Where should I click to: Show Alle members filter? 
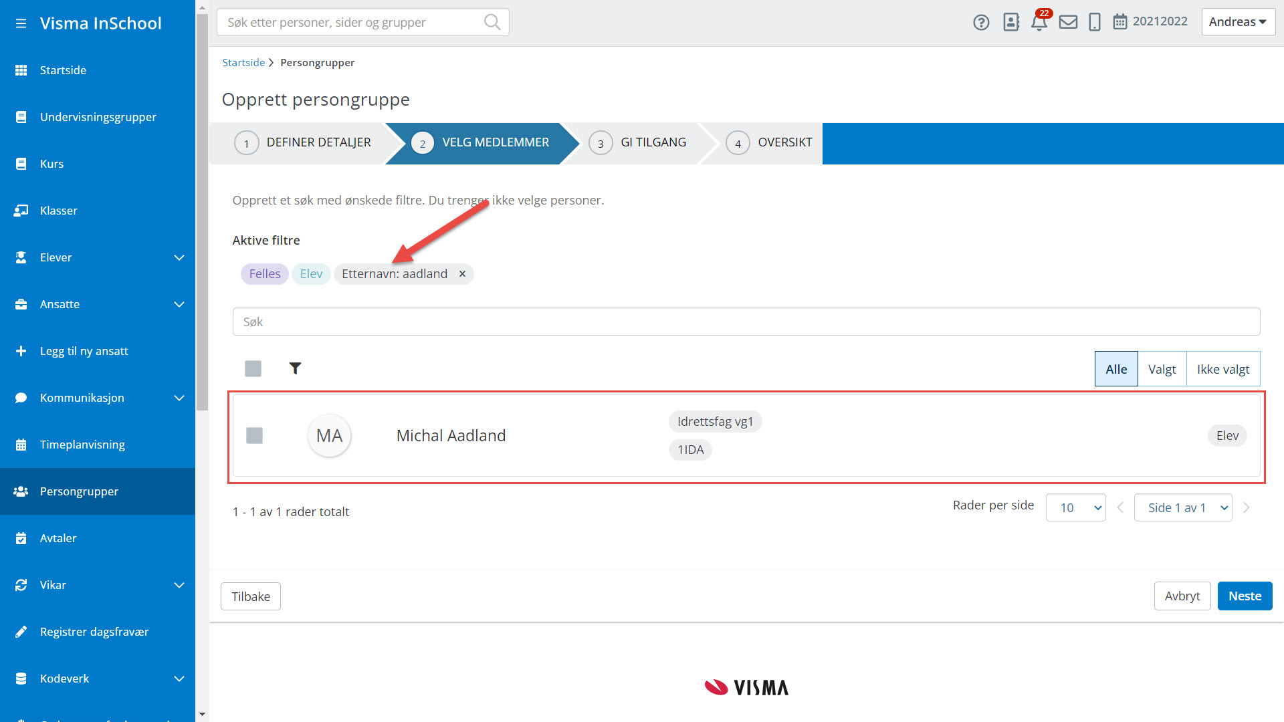coord(1116,369)
